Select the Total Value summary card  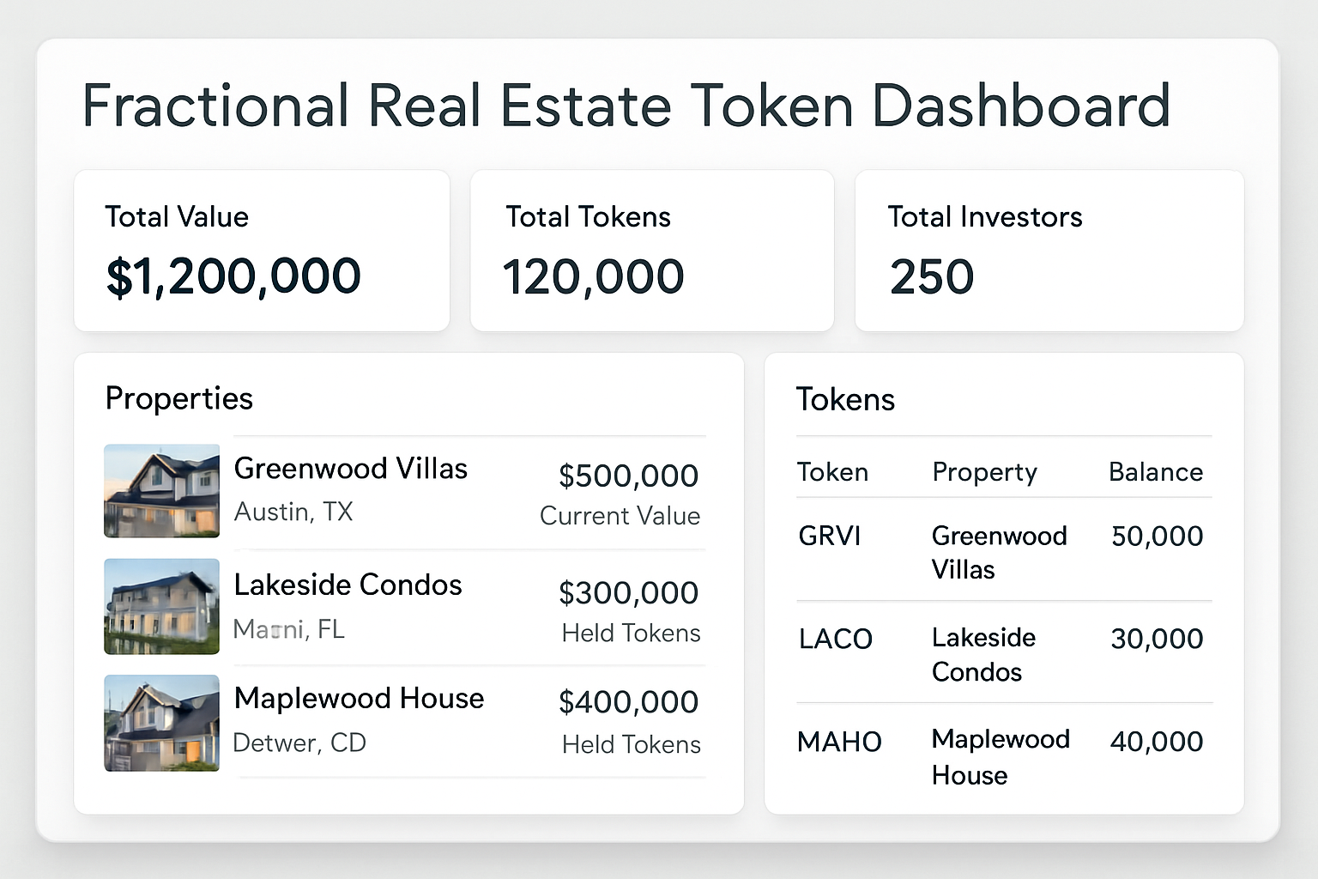point(262,251)
